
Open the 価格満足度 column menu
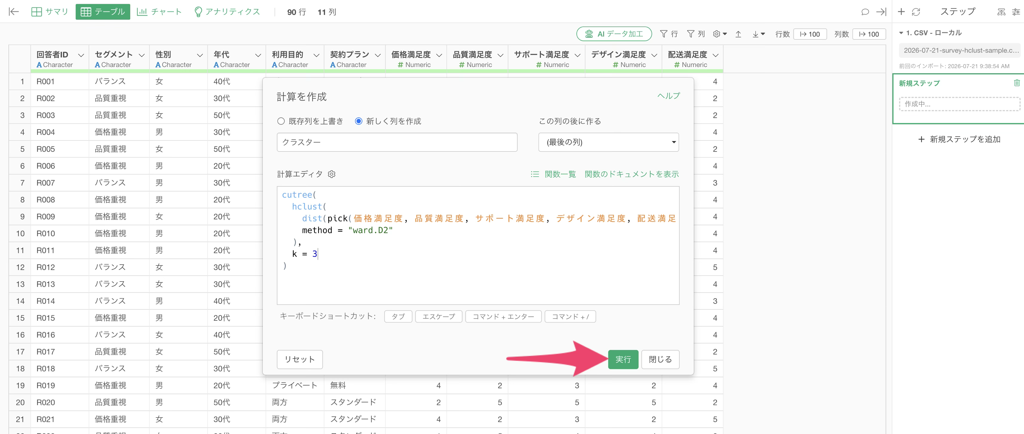pyautogui.click(x=439, y=55)
